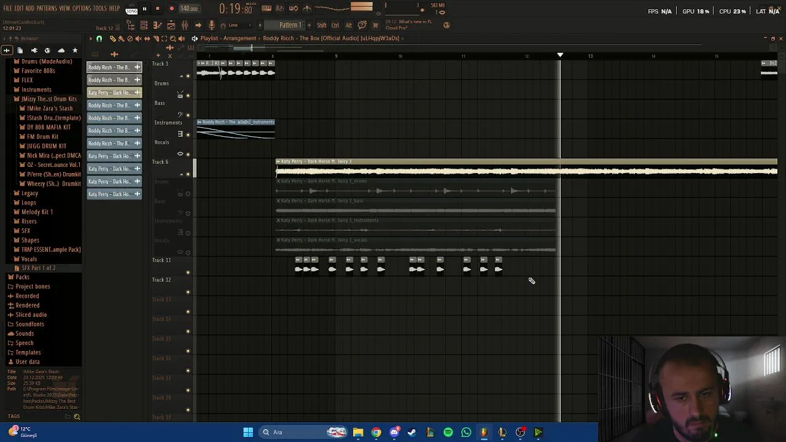The width and height of the screenshot is (786, 442).
Task: Click the record button in transport
Action: coord(171,9)
